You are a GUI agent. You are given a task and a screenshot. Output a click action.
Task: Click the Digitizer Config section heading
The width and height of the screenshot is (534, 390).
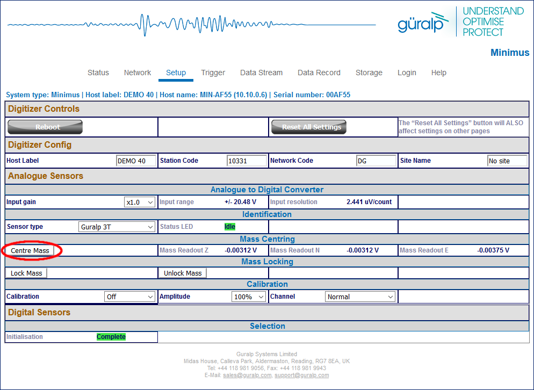pos(40,145)
